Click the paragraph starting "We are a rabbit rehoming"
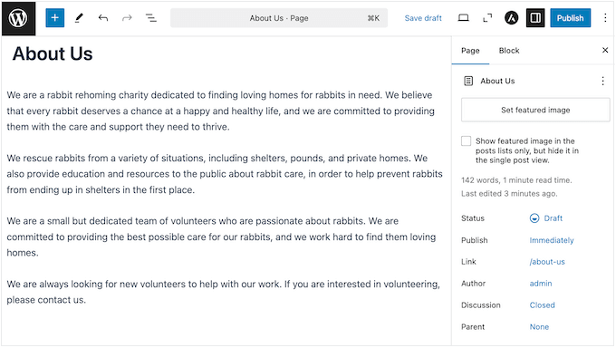 point(221,111)
